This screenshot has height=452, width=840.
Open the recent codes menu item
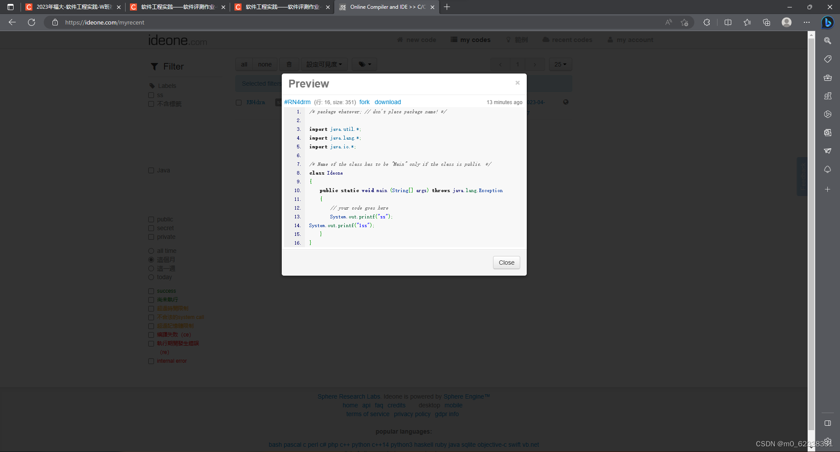567,40
